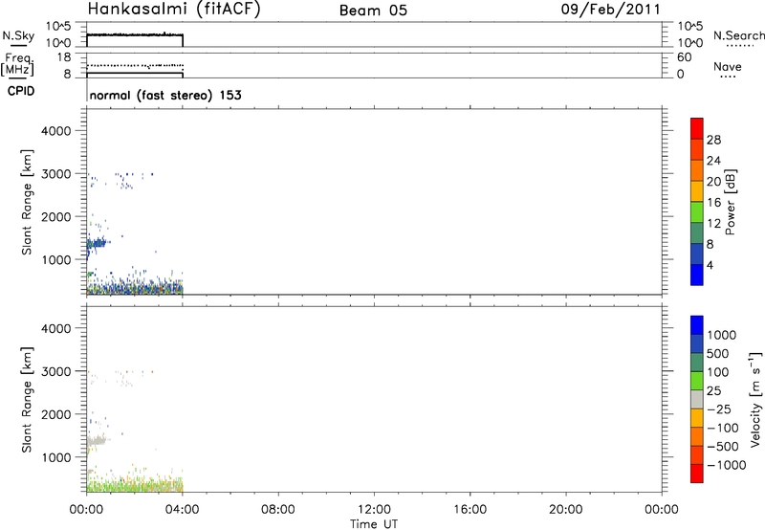Click the 'Time UT' axis label

374,524
